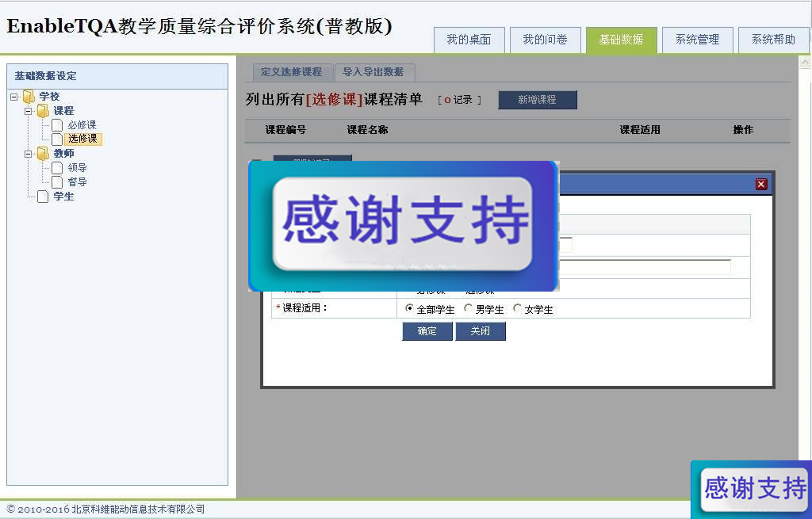Click the folder icon beside 课程
Screen dimensions: 812x519
pos(43,110)
